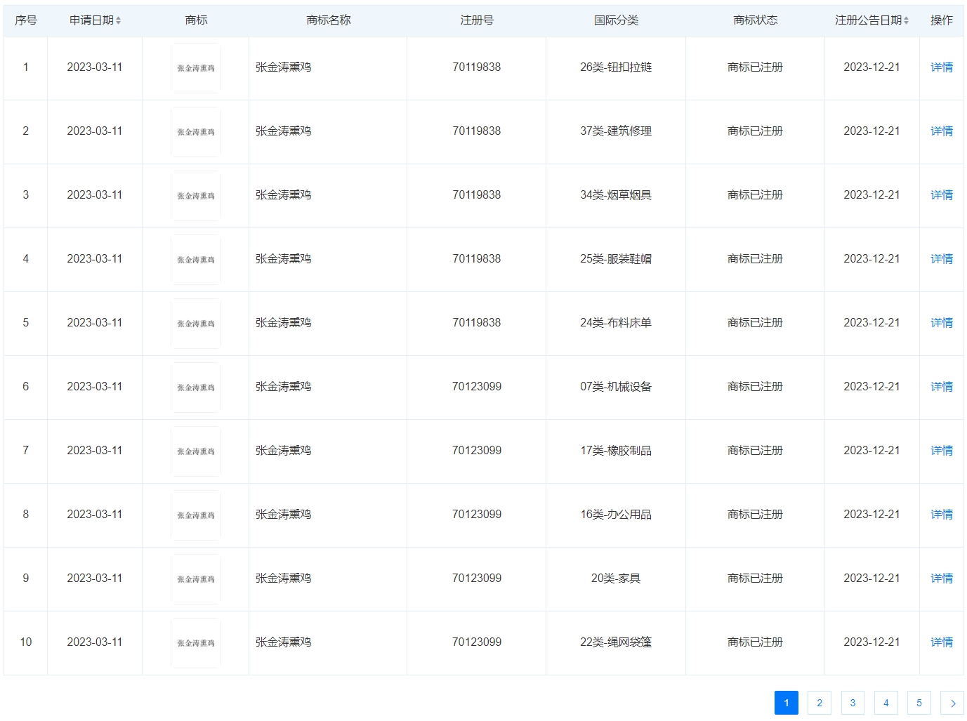Image resolution: width=967 pixels, height=721 pixels.
Task: Click 34类-烟草烟具 classification cell
Action: point(616,195)
